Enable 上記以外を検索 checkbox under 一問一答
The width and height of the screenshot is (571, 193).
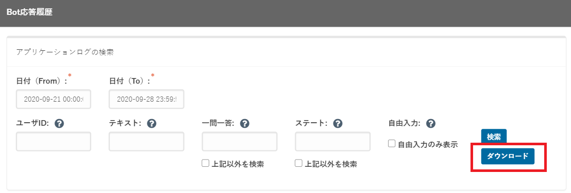point(205,164)
